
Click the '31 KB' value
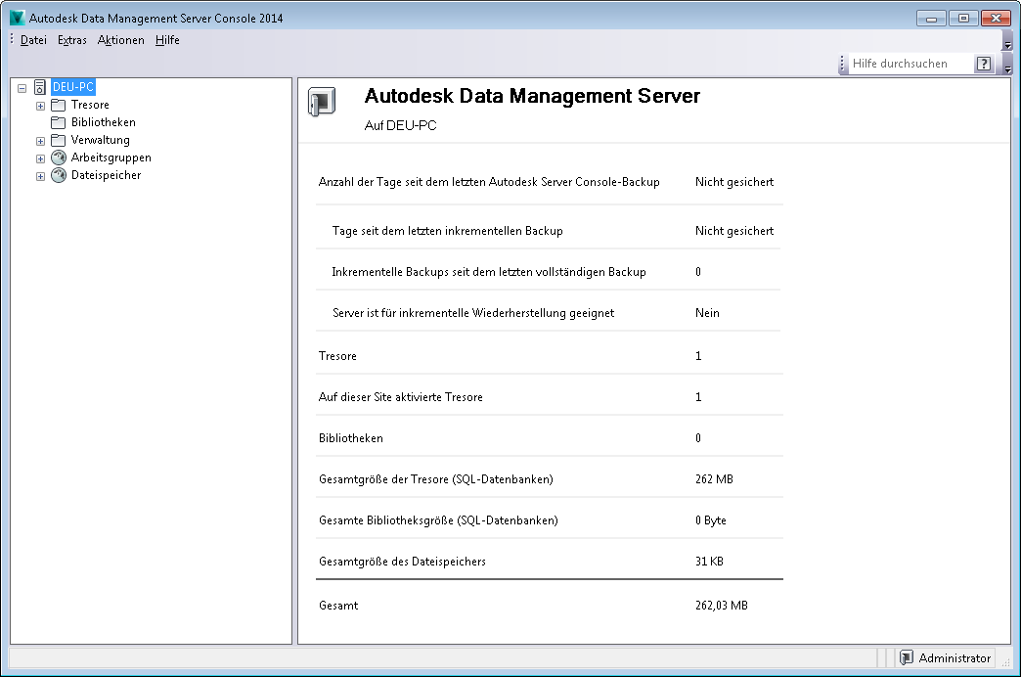(709, 561)
